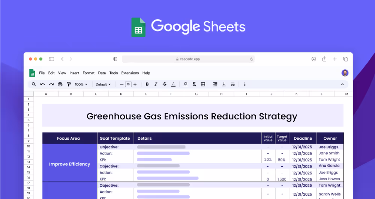375x199 pixels.
Task: Click the owner cell Ana Garcia
Action: (329, 166)
